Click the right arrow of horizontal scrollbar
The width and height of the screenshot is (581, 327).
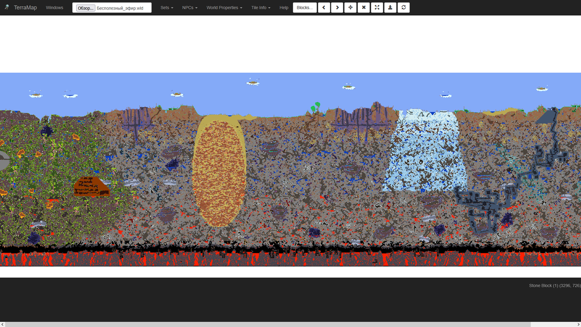pos(578,324)
